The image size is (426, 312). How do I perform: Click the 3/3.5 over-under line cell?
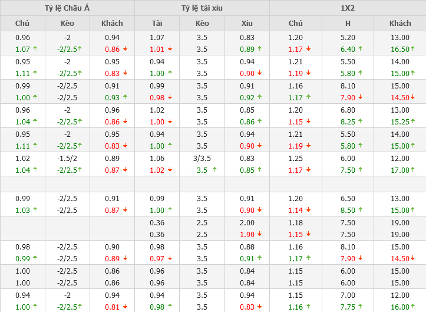pyautogui.click(x=202, y=158)
